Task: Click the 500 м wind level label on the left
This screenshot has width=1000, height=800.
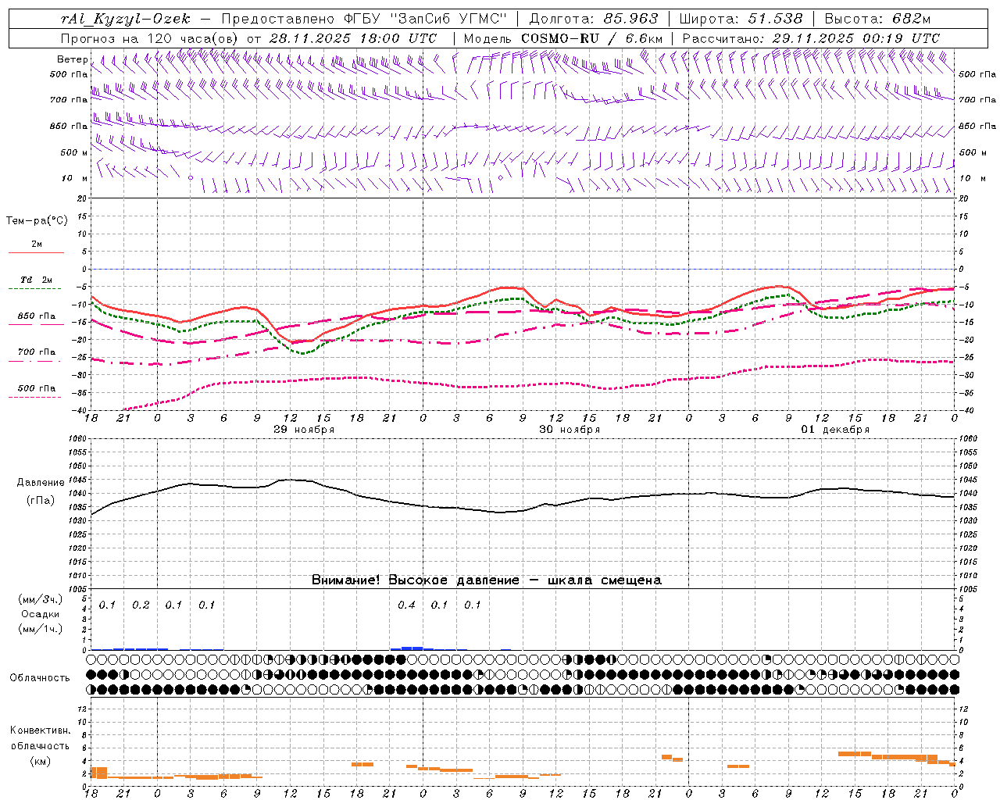Action: point(74,152)
